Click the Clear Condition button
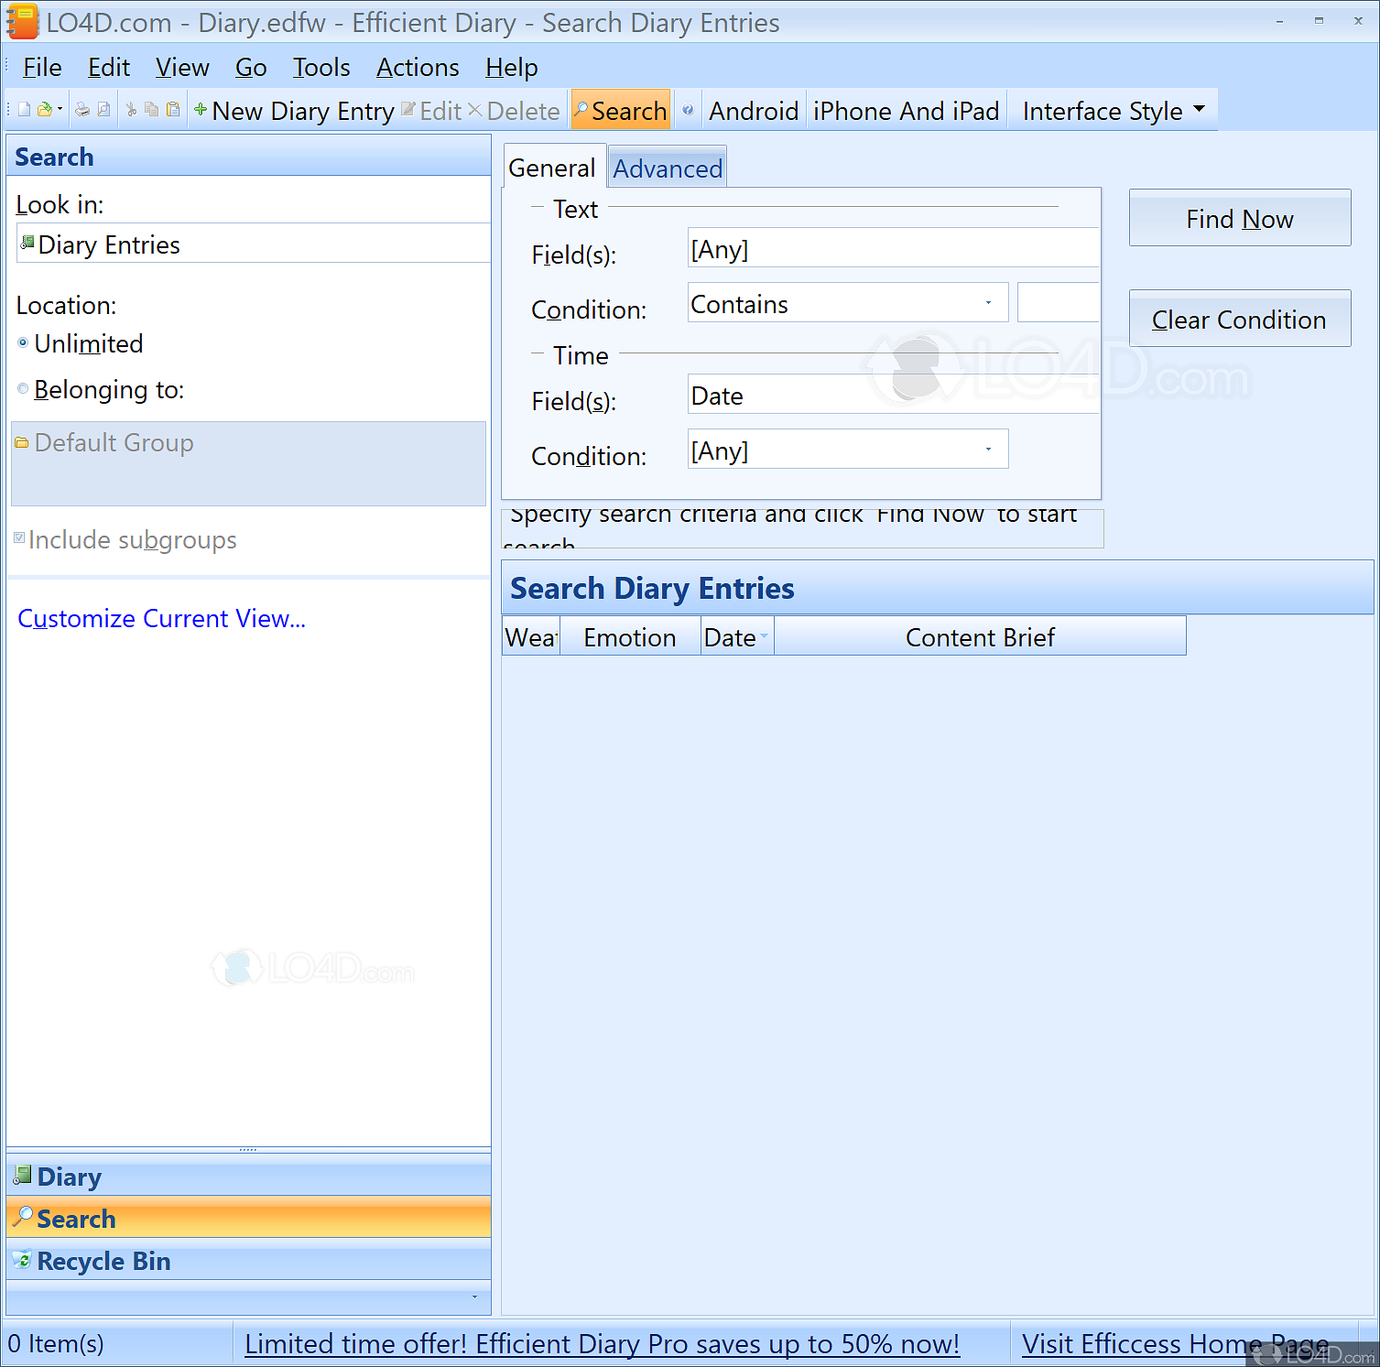 pos(1238,319)
